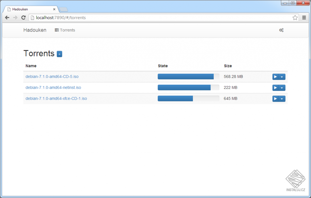Bookmark this page with the star icon
The width and height of the screenshot is (311, 198).
pos(295,18)
